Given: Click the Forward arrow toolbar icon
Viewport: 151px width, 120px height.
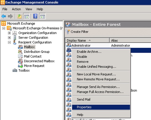Looking at the screenshot, I should (10, 16).
